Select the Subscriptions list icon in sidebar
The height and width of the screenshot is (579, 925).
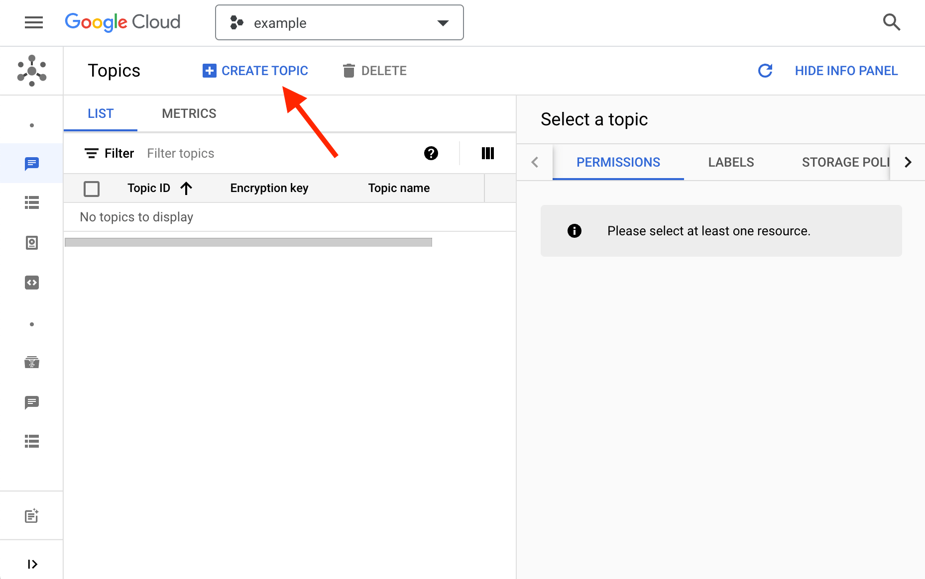(x=31, y=202)
